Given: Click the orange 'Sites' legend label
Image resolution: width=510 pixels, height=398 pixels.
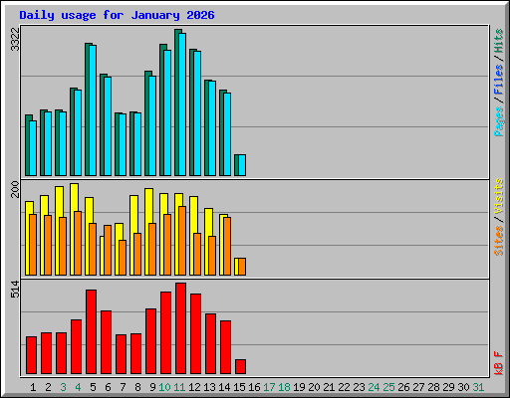Looking at the screenshot, I should pos(498,241).
